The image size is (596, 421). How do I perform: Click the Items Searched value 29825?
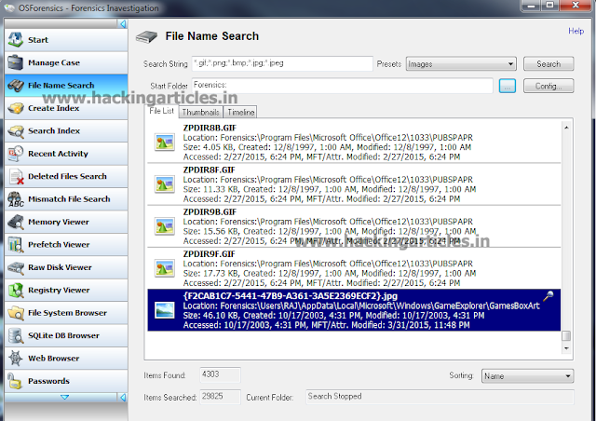pos(220,397)
